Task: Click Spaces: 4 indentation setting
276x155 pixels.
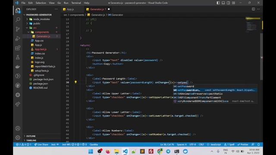Action: [182, 145]
